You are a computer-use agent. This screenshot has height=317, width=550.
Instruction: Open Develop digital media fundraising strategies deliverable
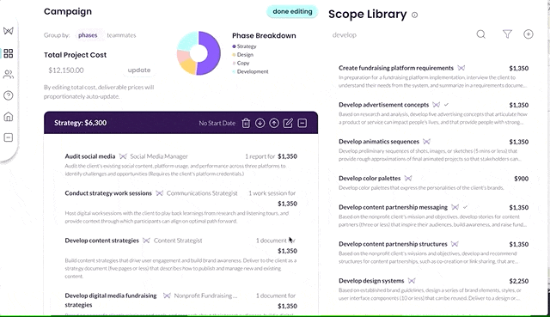tap(111, 300)
